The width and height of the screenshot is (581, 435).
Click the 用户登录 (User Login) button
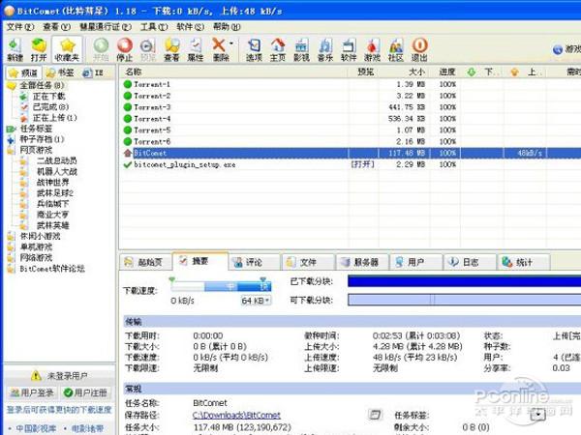[31, 393]
